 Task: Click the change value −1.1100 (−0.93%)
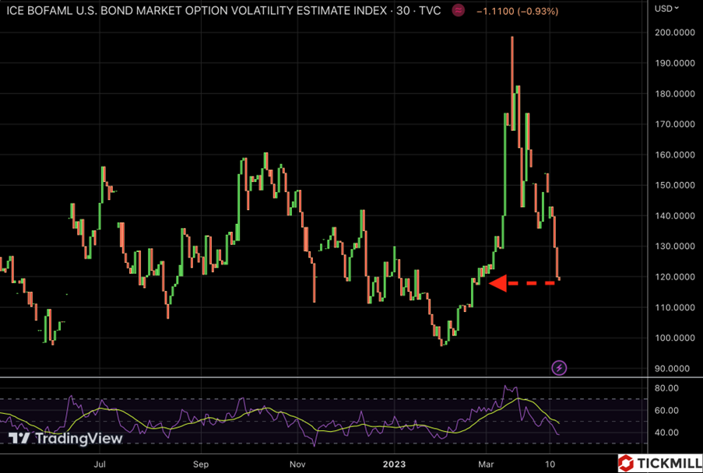[518, 11]
